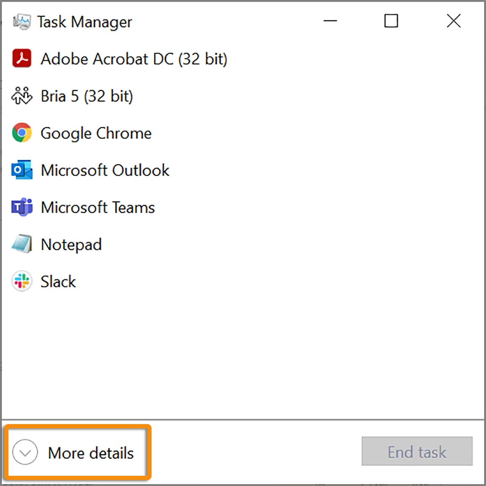Image resolution: width=486 pixels, height=486 pixels.
Task: Click the Google Chrome icon
Action: click(22, 133)
